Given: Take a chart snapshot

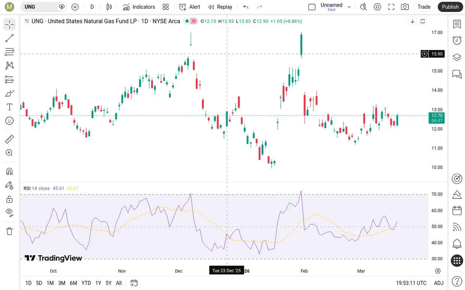Looking at the screenshot, I should [x=405, y=7].
